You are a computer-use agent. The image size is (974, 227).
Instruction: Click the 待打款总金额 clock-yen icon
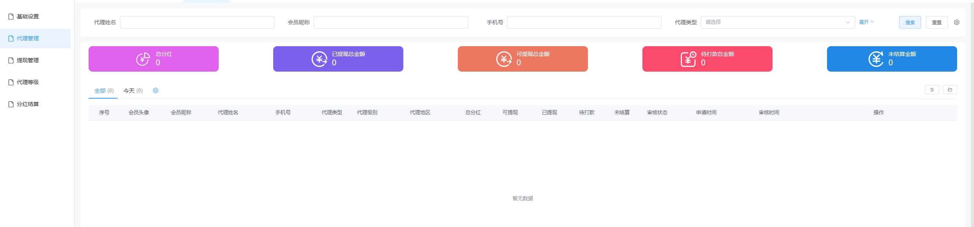689,59
